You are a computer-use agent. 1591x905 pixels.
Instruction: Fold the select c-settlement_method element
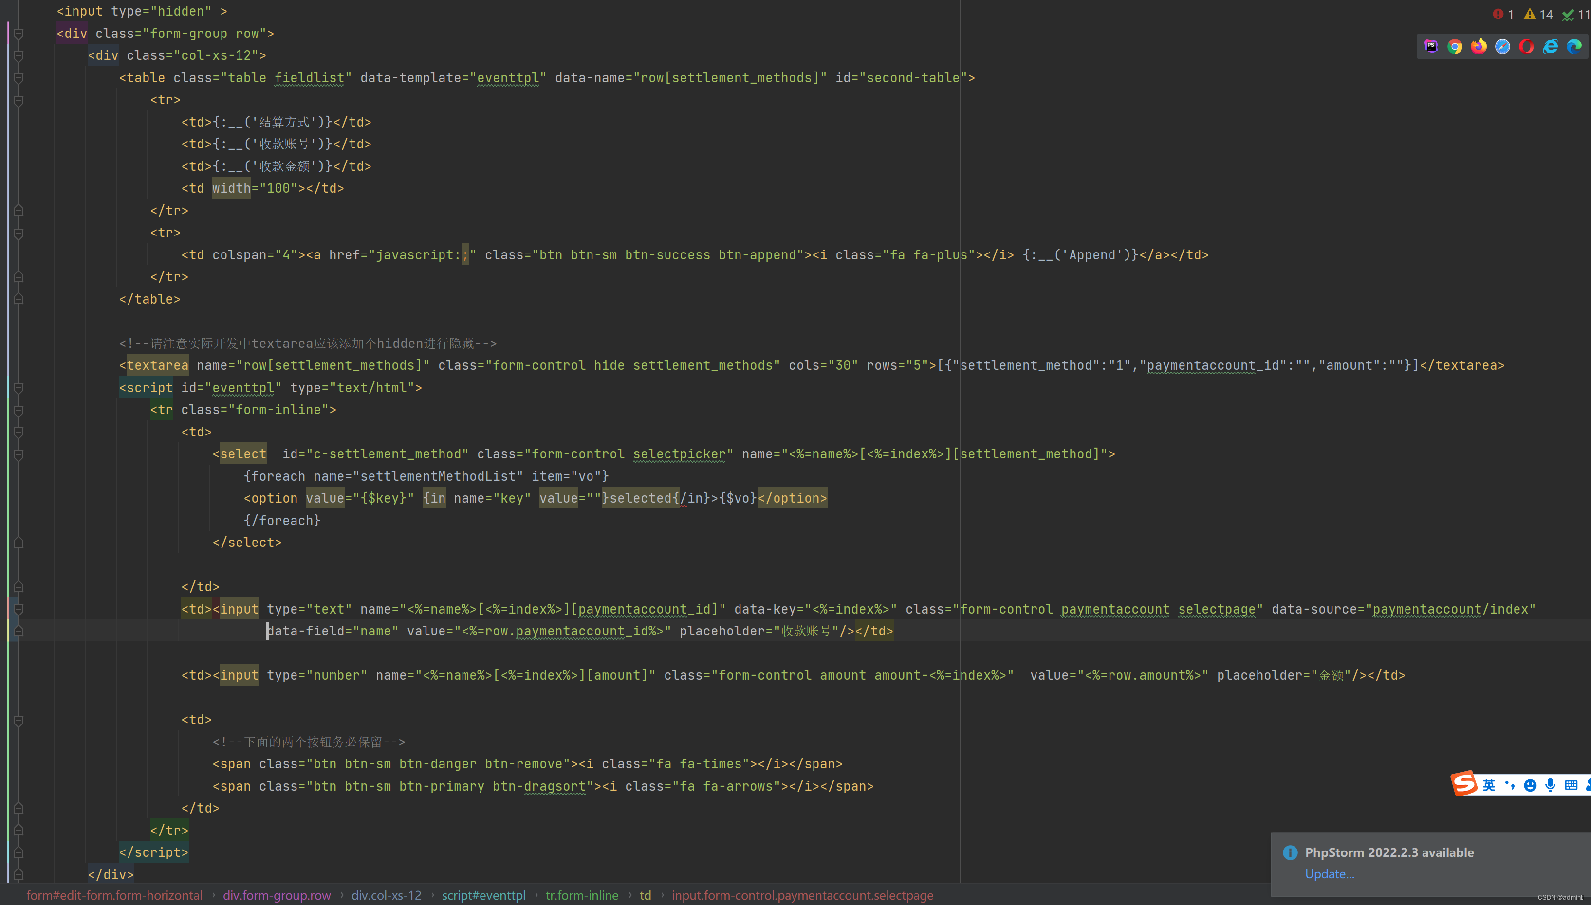click(18, 454)
